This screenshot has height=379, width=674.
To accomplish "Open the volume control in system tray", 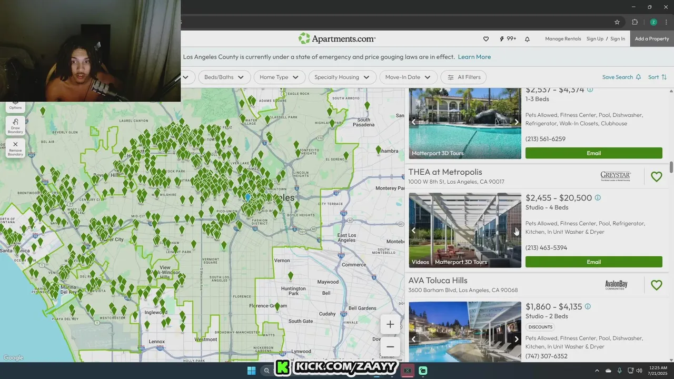I will click(x=639, y=371).
